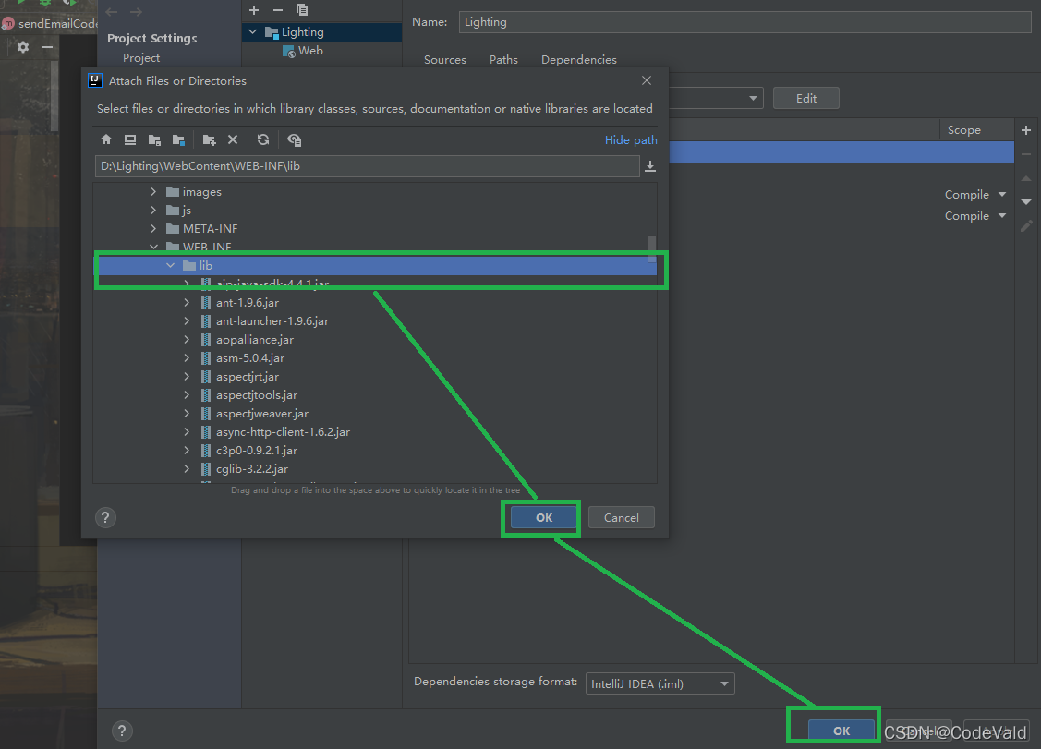Jump to the Desktop directory icon
The height and width of the screenshot is (749, 1041).
pyautogui.click(x=130, y=139)
